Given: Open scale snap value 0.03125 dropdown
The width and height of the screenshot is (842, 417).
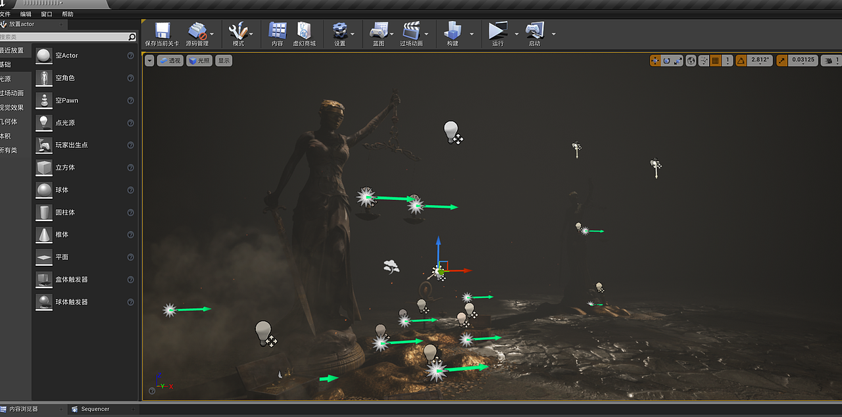Looking at the screenshot, I should coord(803,61).
